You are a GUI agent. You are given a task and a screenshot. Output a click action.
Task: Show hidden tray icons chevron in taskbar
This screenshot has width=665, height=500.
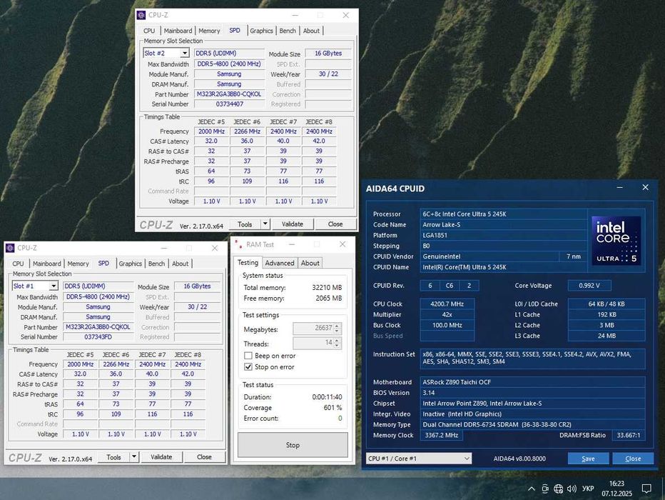(x=531, y=489)
